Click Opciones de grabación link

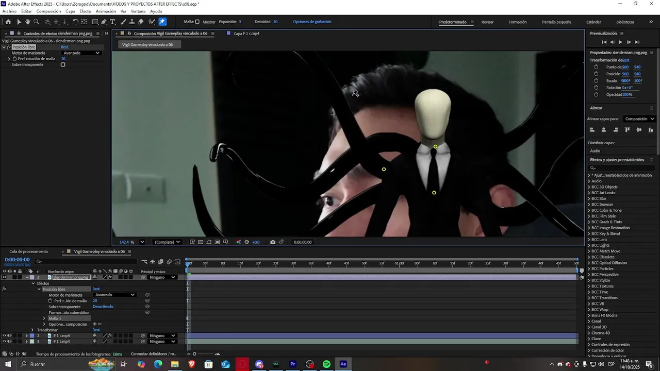pyautogui.click(x=312, y=22)
